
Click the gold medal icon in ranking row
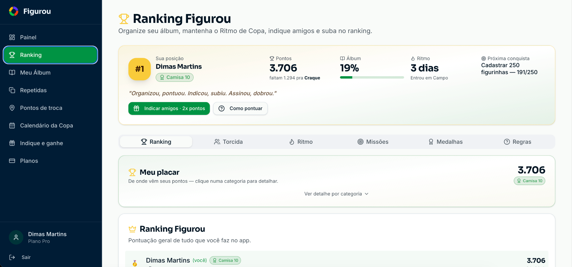135,263
